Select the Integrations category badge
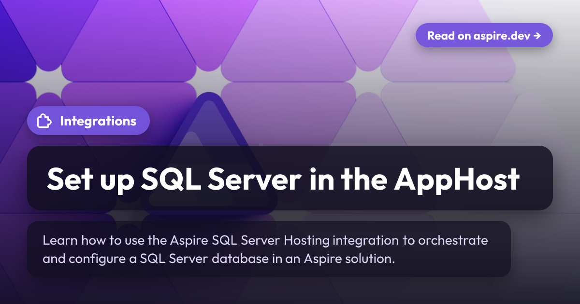This screenshot has height=304, width=580. coord(88,121)
